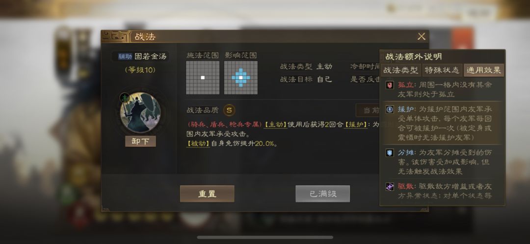Click the 重置 reset button

pos(207,194)
